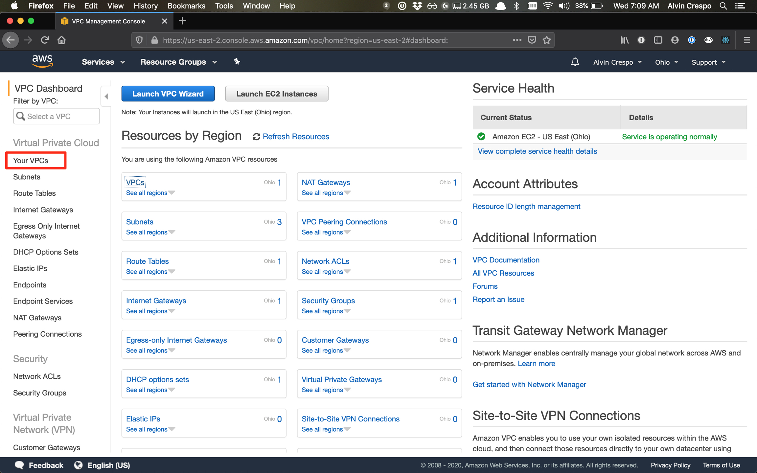This screenshot has width=757, height=473.
Task: Open the Firefox Library icon
Action: tap(625, 40)
